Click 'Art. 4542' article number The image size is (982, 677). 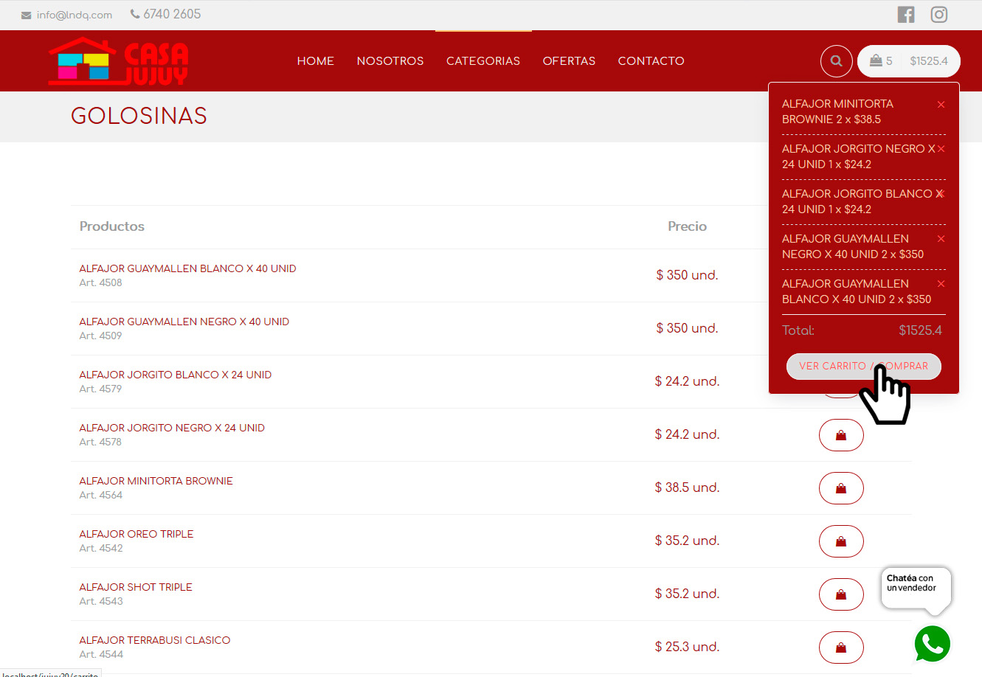click(101, 548)
